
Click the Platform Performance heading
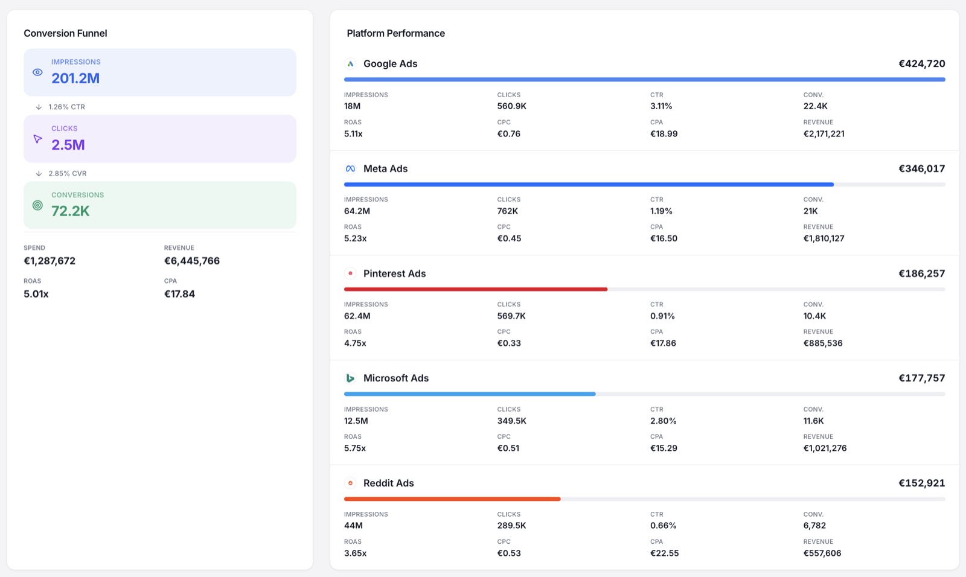pyautogui.click(x=395, y=33)
